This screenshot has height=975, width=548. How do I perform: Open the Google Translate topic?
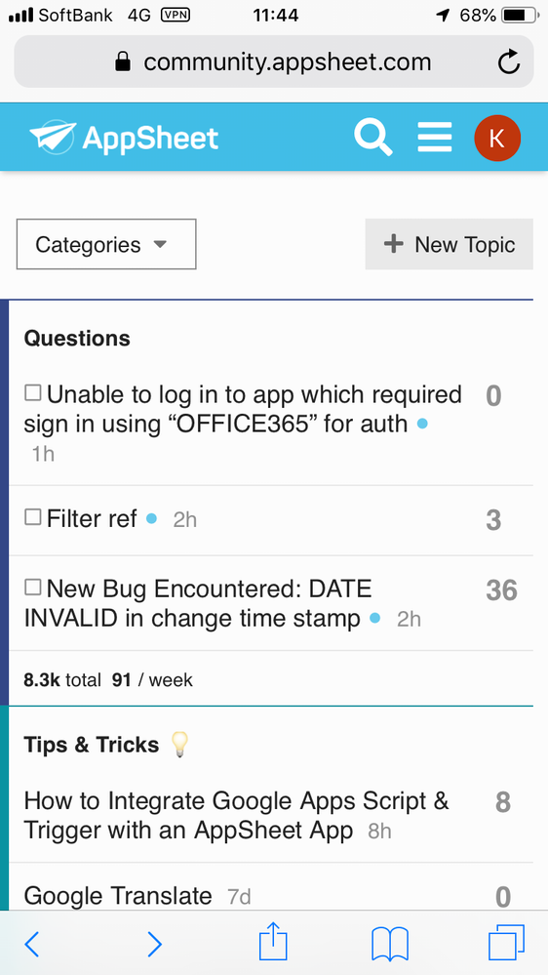[118, 896]
